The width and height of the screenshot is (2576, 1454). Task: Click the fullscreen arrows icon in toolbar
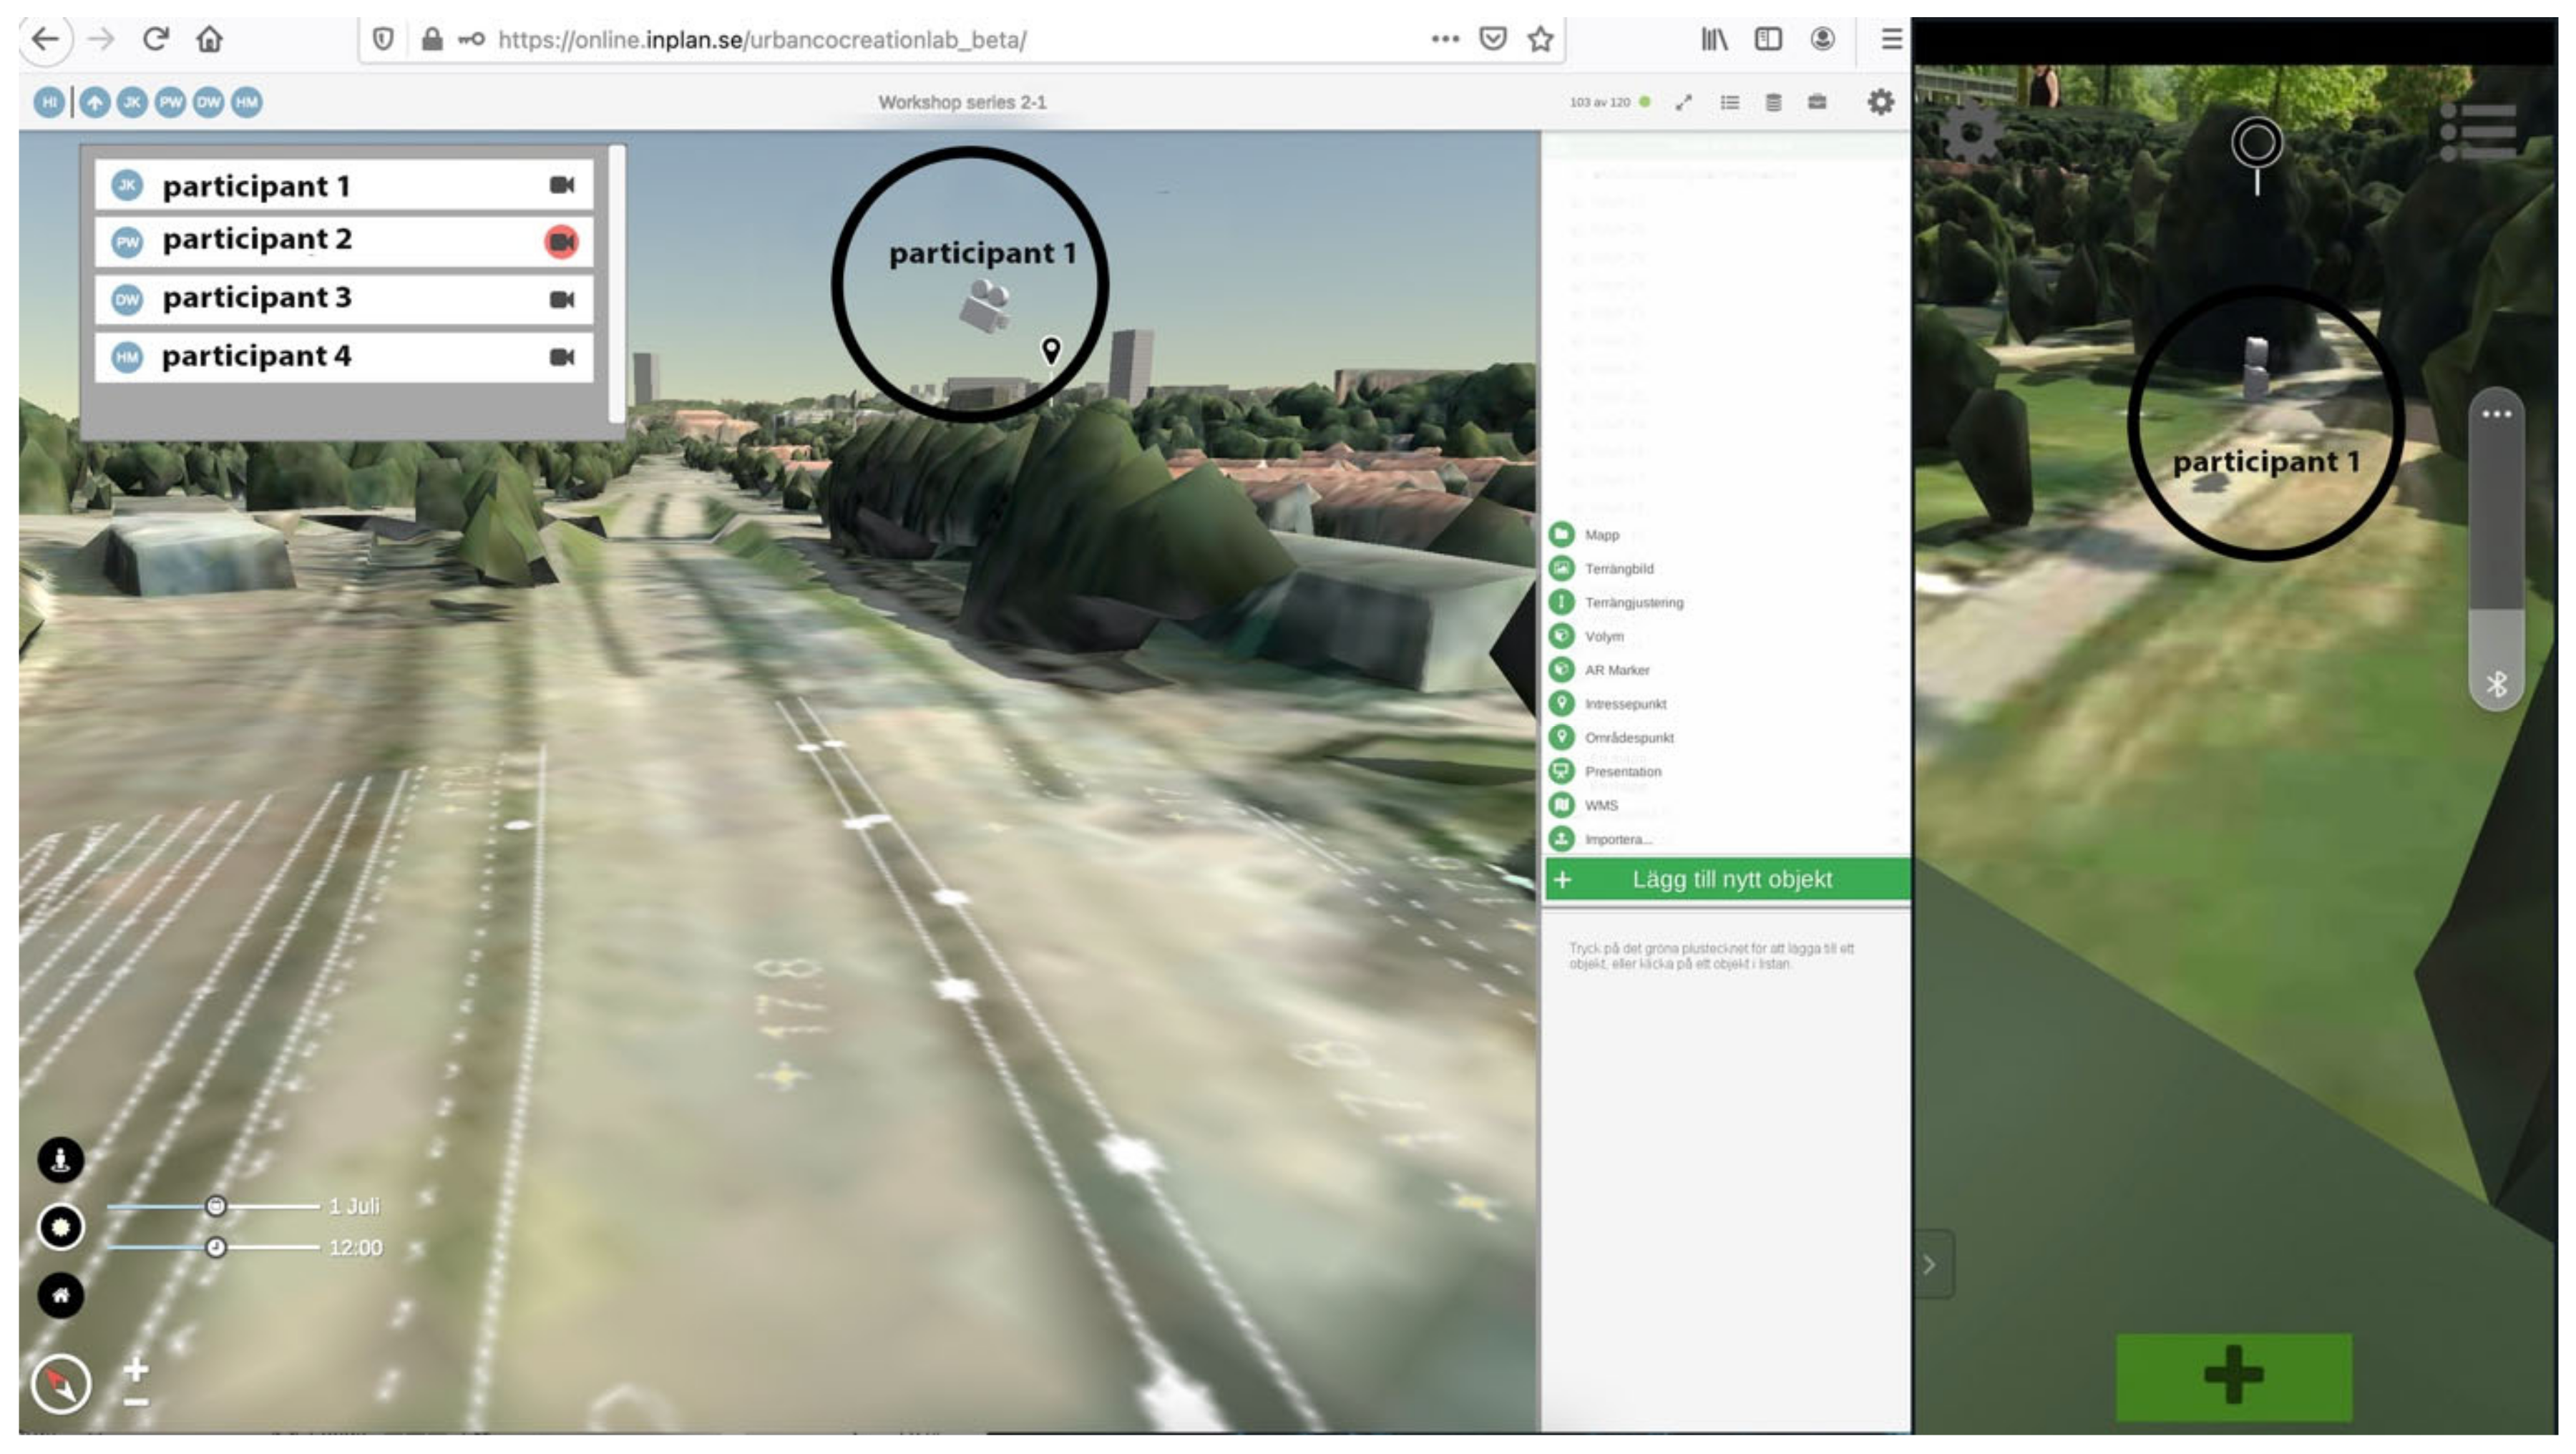(1684, 102)
